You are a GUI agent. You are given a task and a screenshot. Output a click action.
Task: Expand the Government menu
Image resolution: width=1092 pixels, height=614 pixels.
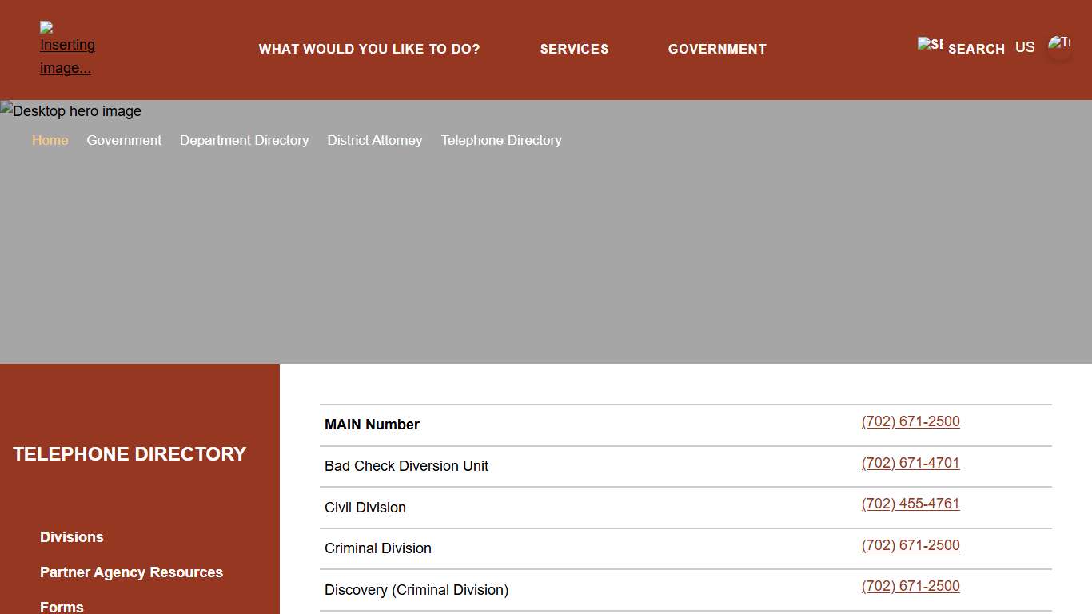pyautogui.click(x=717, y=49)
